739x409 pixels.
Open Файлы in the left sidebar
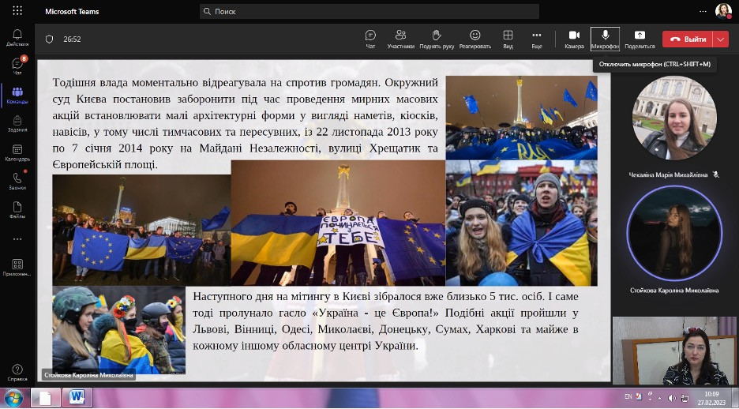click(x=17, y=209)
